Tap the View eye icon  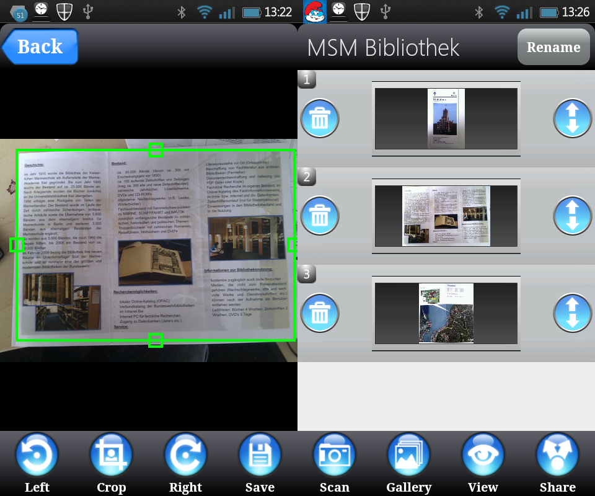(x=483, y=454)
